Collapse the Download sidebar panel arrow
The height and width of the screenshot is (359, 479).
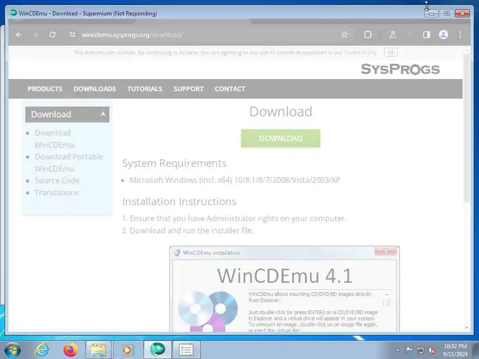pos(103,114)
